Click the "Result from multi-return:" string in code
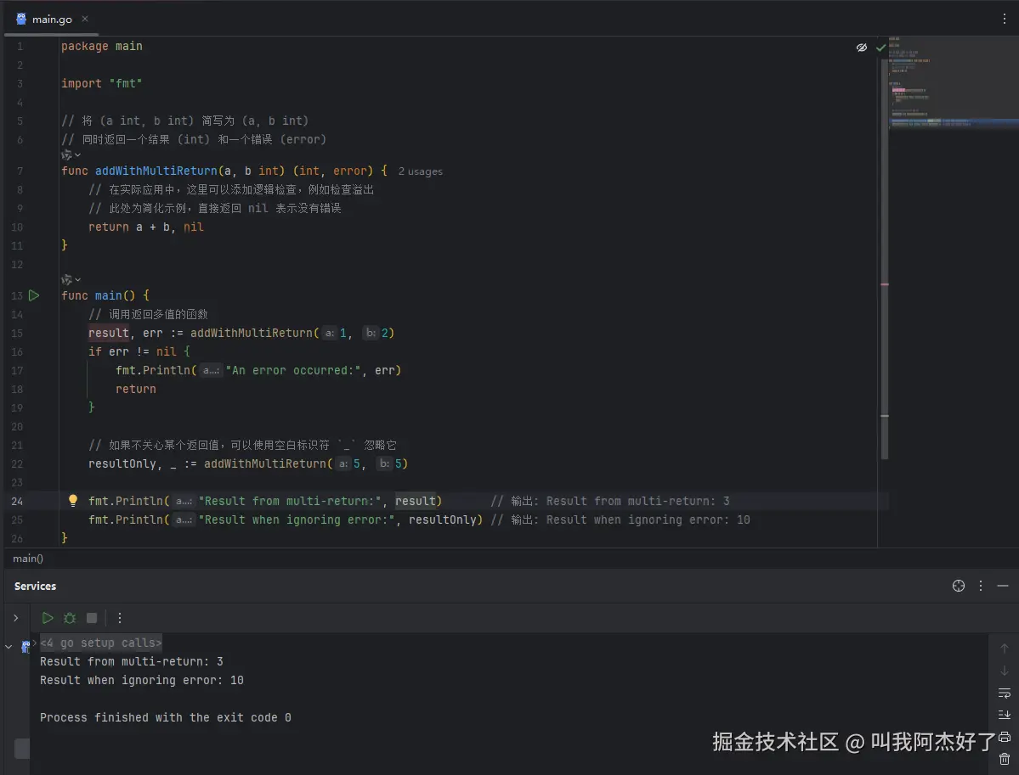Image resolution: width=1019 pixels, height=775 pixels. pyautogui.click(x=289, y=501)
